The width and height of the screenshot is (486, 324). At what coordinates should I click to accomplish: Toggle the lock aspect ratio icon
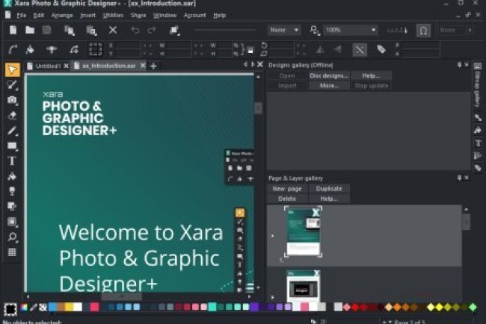tap(250, 50)
